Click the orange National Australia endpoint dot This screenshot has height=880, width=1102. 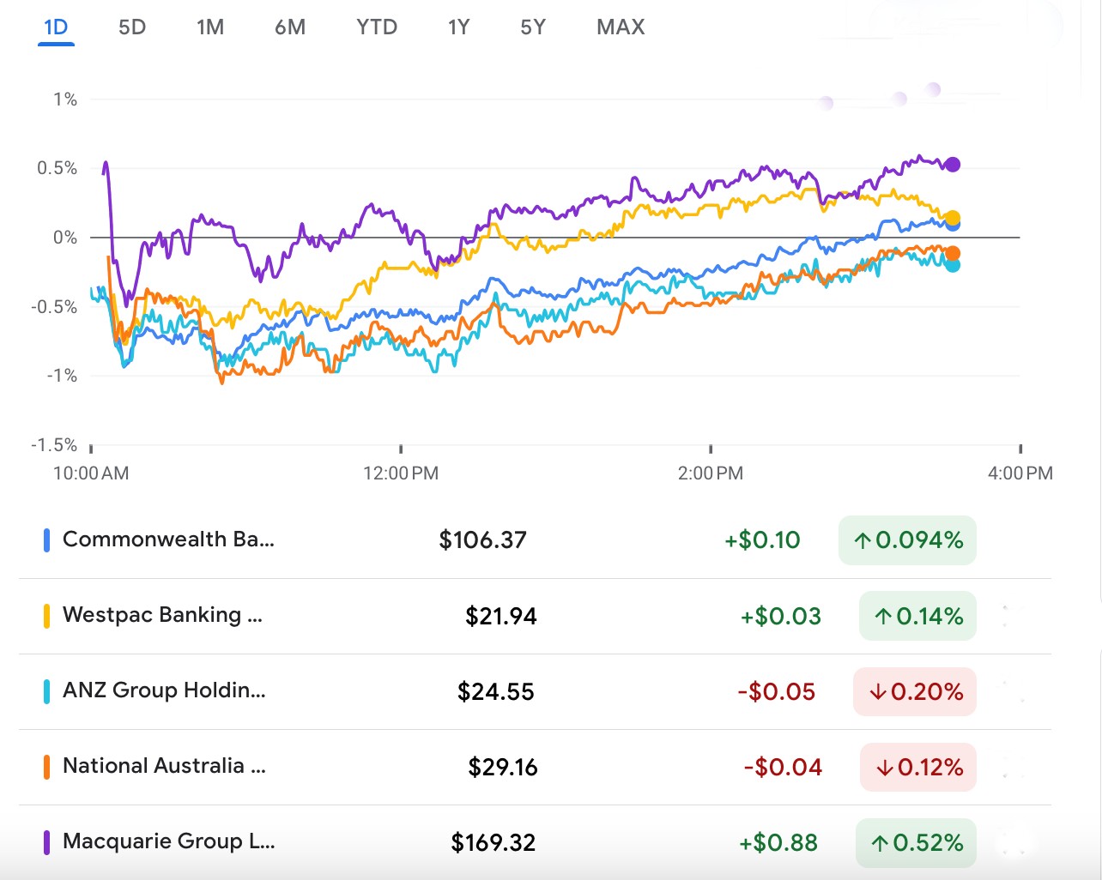(953, 254)
